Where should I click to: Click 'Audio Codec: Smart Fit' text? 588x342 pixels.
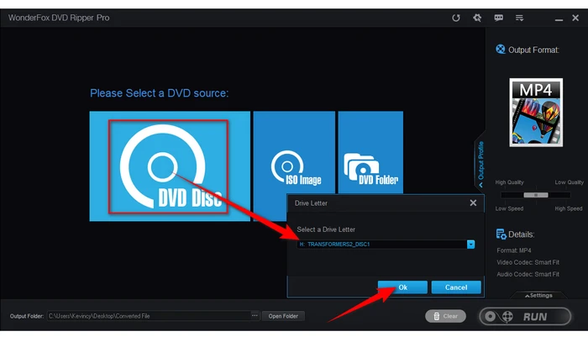(528, 274)
